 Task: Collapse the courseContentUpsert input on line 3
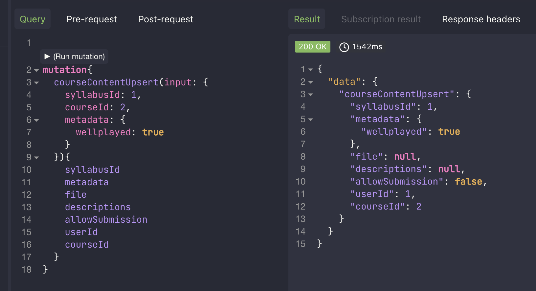(x=37, y=82)
